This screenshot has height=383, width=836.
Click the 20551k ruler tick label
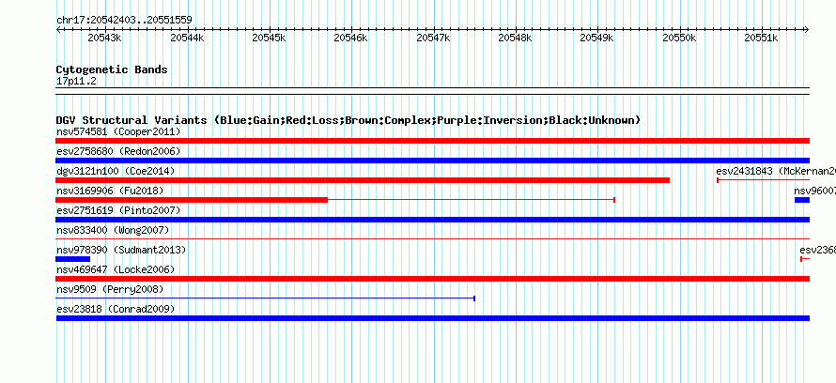762,38
